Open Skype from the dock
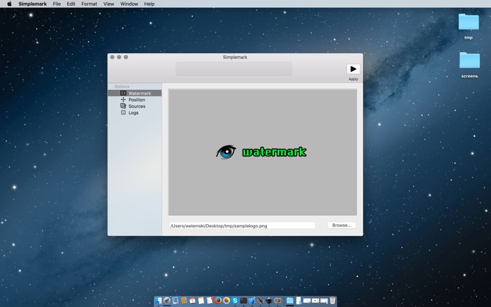Viewport: 491px width, 307px height. (x=235, y=301)
